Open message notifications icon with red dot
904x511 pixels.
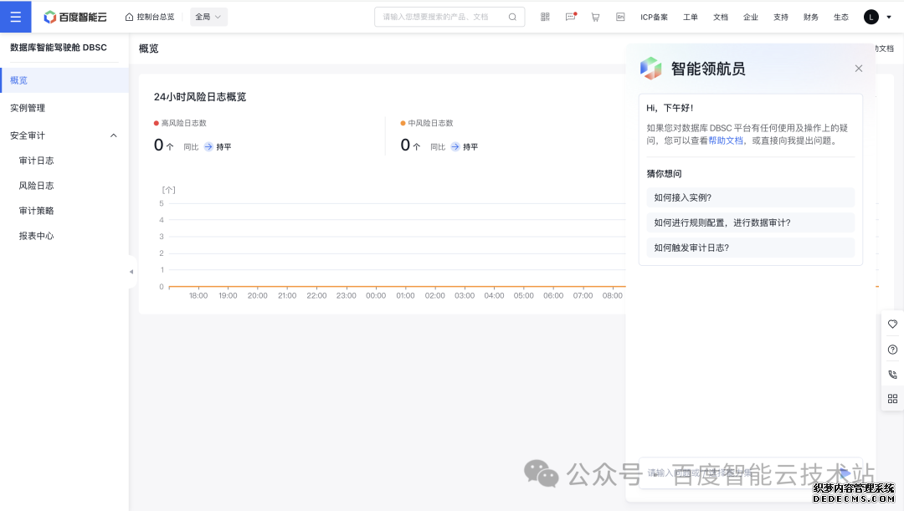tap(570, 17)
